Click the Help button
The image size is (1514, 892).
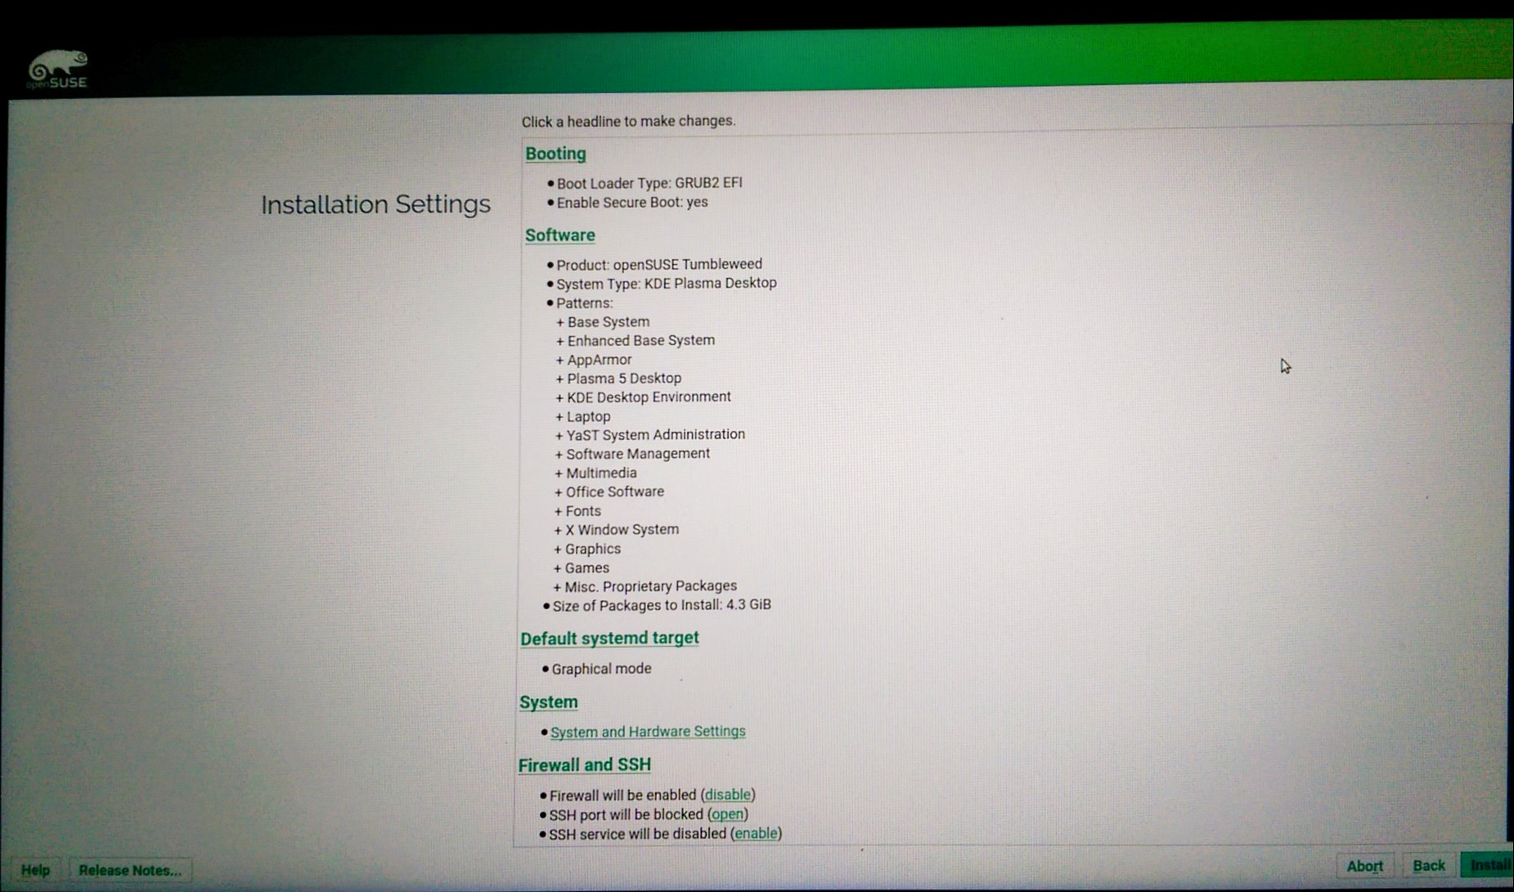point(35,870)
